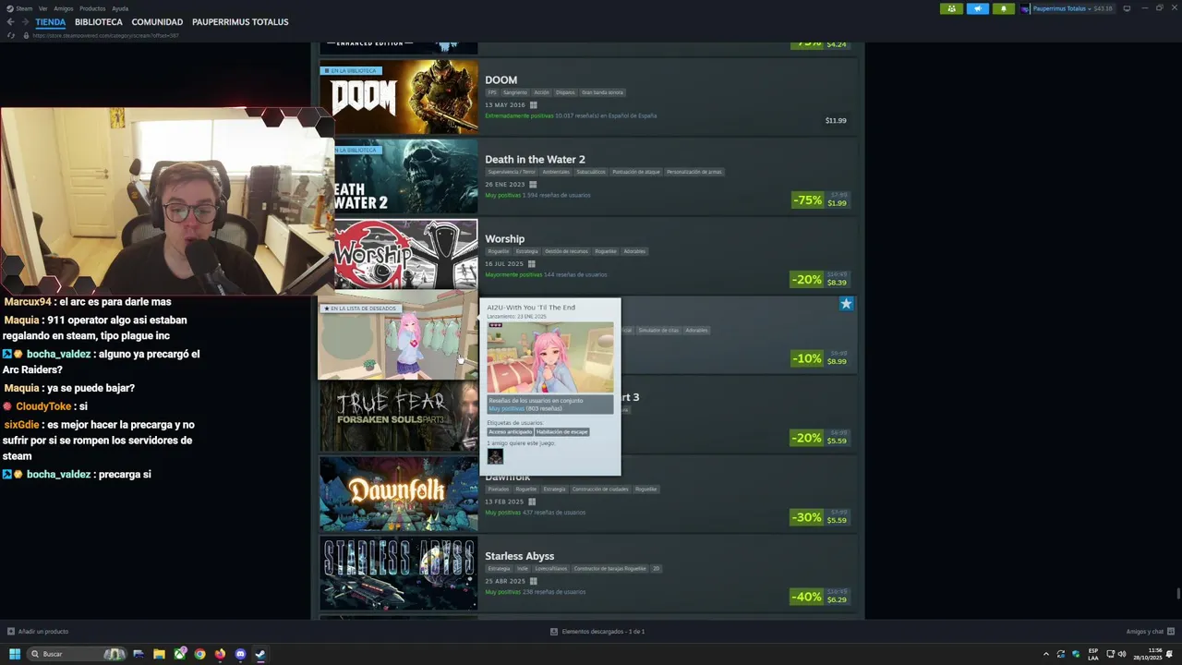Open the Ver menu
This screenshot has width=1182, height=665.
43,8
